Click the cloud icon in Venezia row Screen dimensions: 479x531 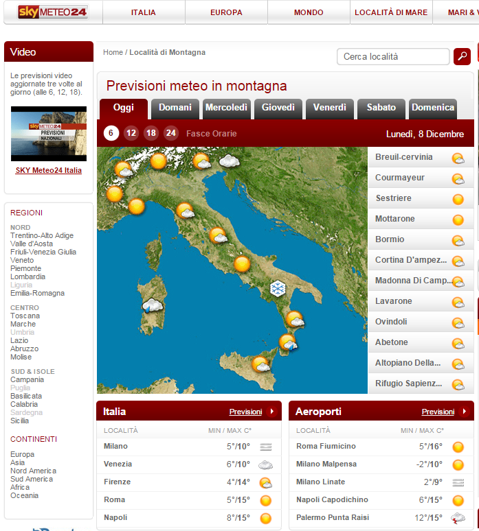266,465
